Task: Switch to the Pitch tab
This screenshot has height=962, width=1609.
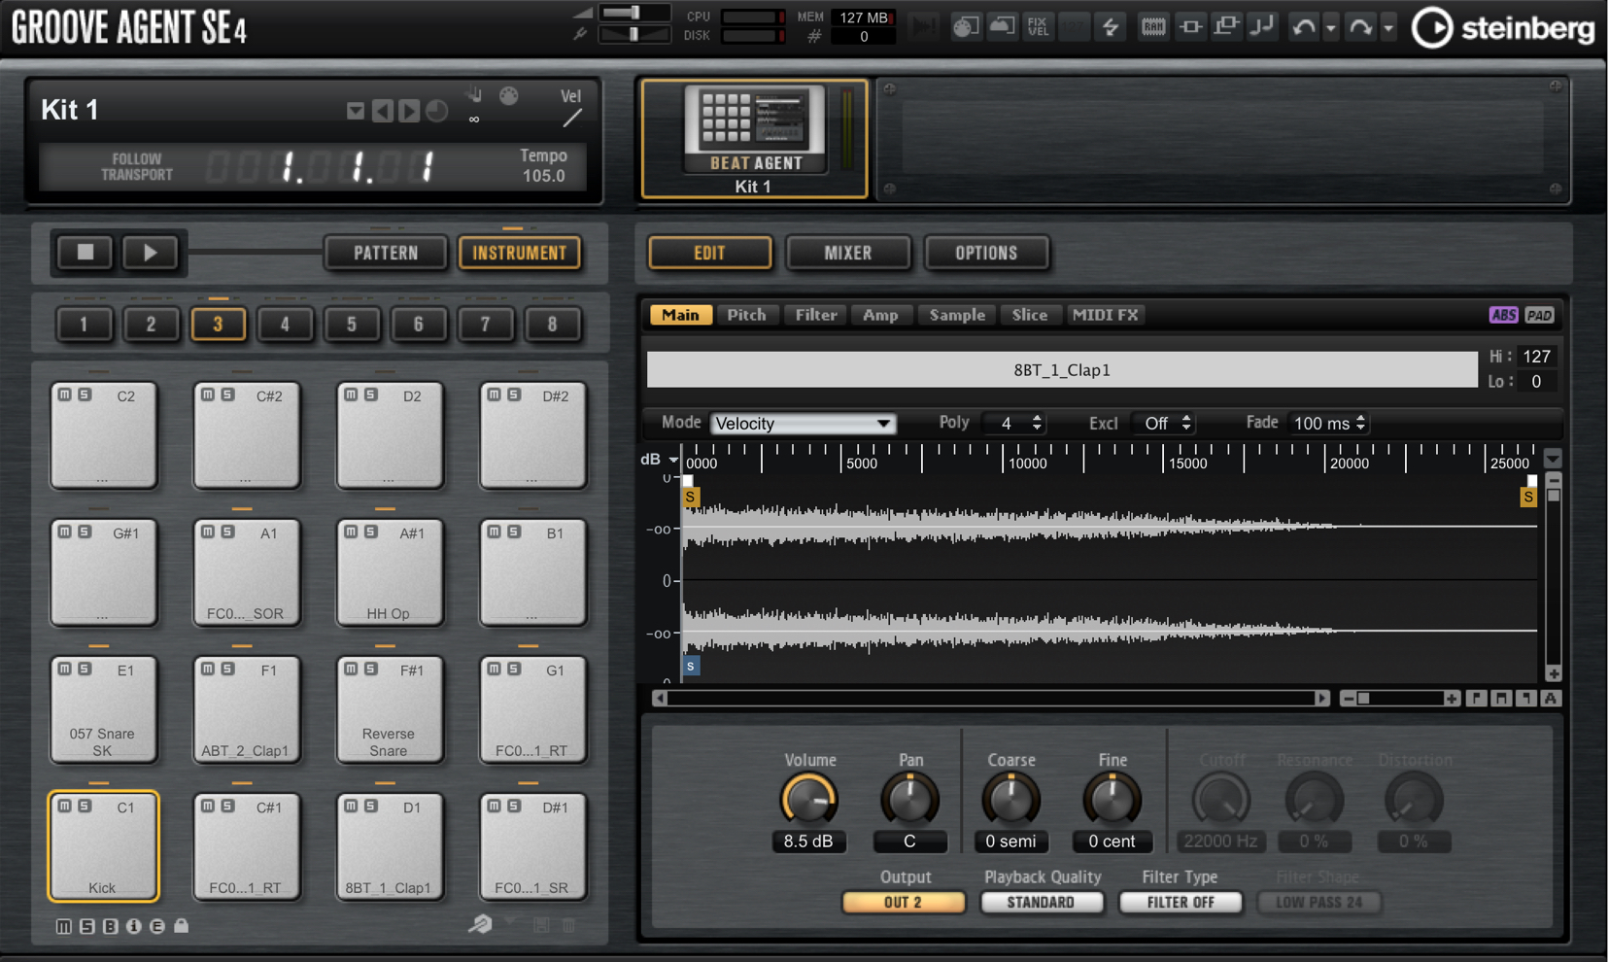Action: (x=746, y=315)
